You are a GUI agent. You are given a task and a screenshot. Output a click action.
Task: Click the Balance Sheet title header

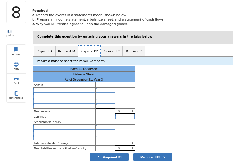pos(84,74)
